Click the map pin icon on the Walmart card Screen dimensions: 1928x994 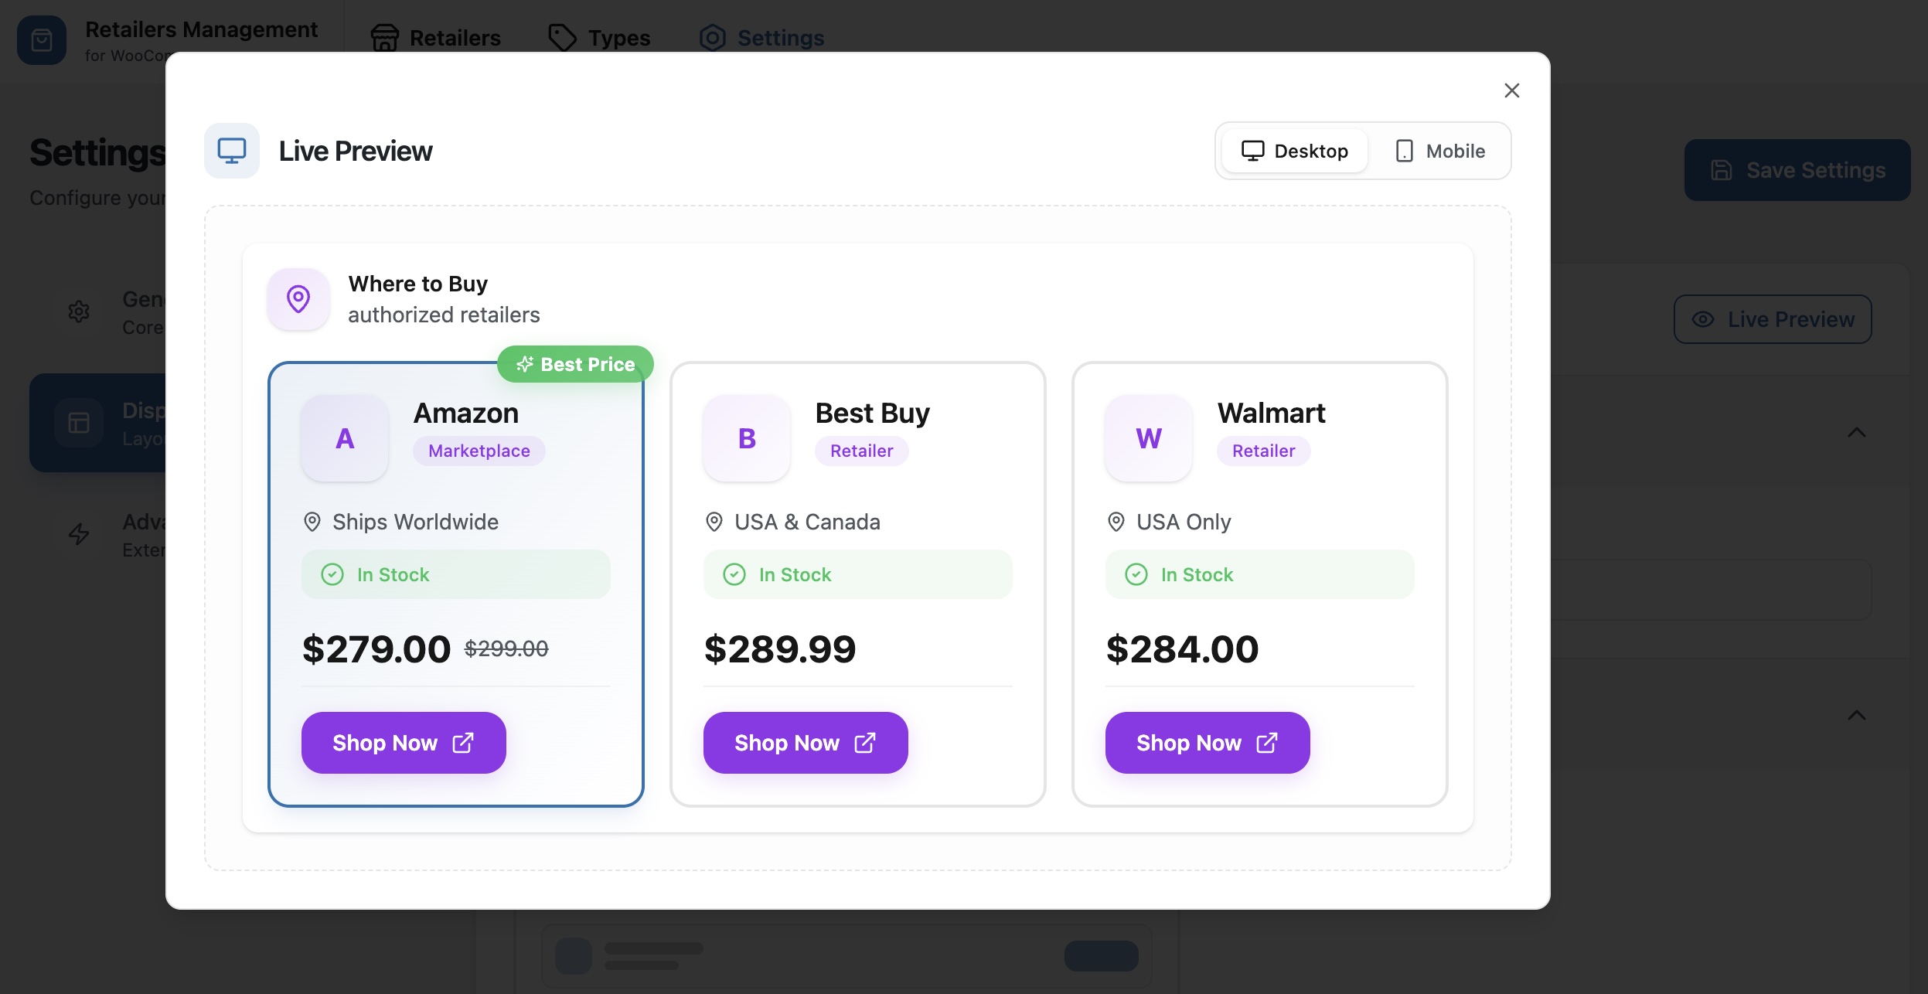click(x=1115, y=522)
